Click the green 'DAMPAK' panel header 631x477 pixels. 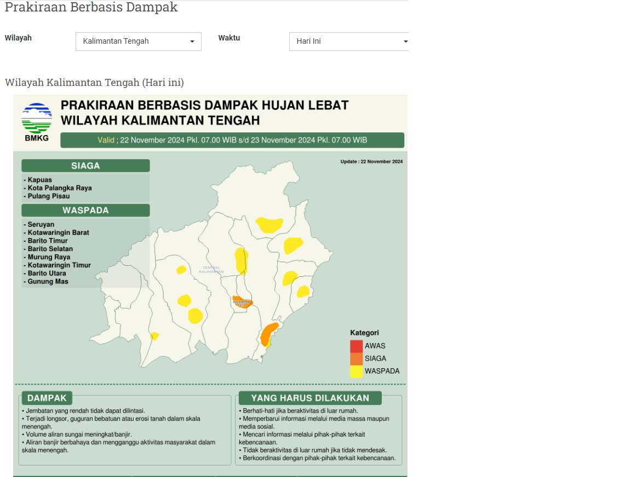[x=47, y=398]
